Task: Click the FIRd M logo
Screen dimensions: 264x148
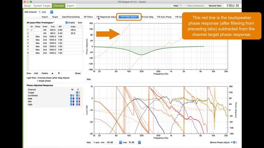Action: click(x=233, y=6)
